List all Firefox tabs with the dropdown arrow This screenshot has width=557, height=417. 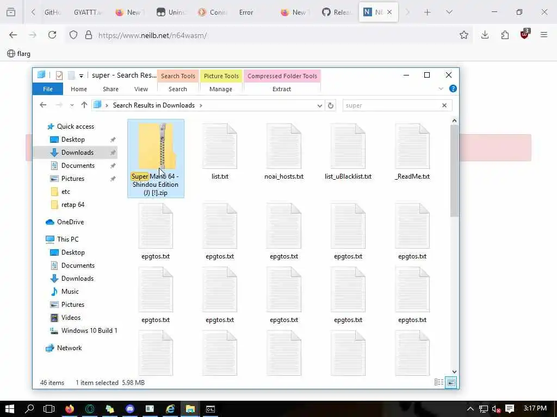pos(449,12)
